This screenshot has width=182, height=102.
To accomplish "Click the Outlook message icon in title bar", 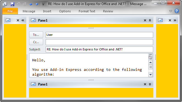I will click(5, 4).
